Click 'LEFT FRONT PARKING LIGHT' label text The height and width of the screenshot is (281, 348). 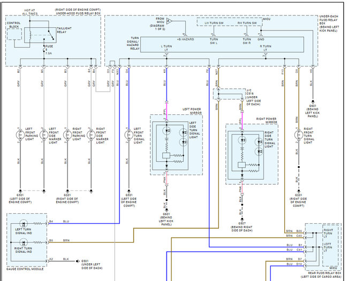click(x=32, y=134)
